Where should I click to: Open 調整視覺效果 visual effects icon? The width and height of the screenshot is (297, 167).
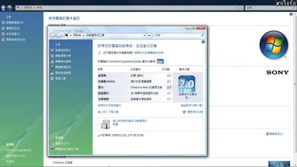(x=52, y=56)
